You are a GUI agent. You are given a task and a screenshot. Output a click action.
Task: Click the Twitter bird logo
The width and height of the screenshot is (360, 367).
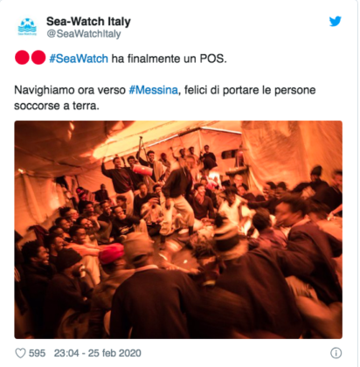coord(336,21)
